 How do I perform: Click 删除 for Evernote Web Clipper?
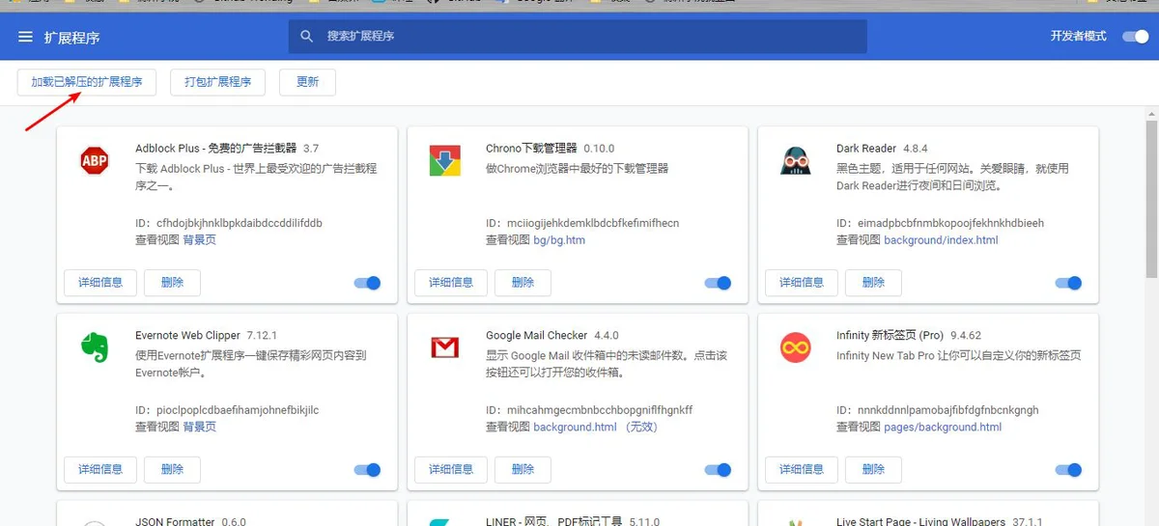pos(172,470)
